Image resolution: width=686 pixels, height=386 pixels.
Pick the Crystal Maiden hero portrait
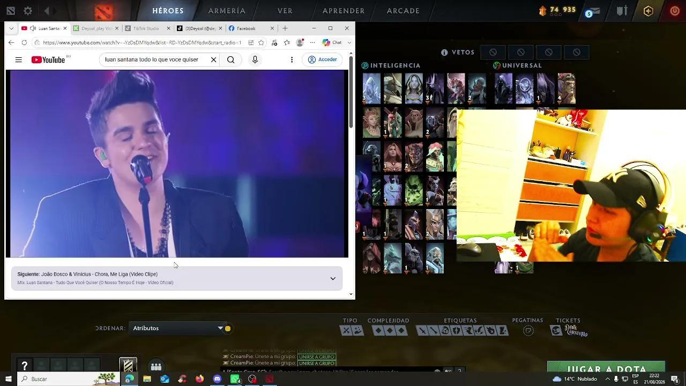(x=414, y=88)
